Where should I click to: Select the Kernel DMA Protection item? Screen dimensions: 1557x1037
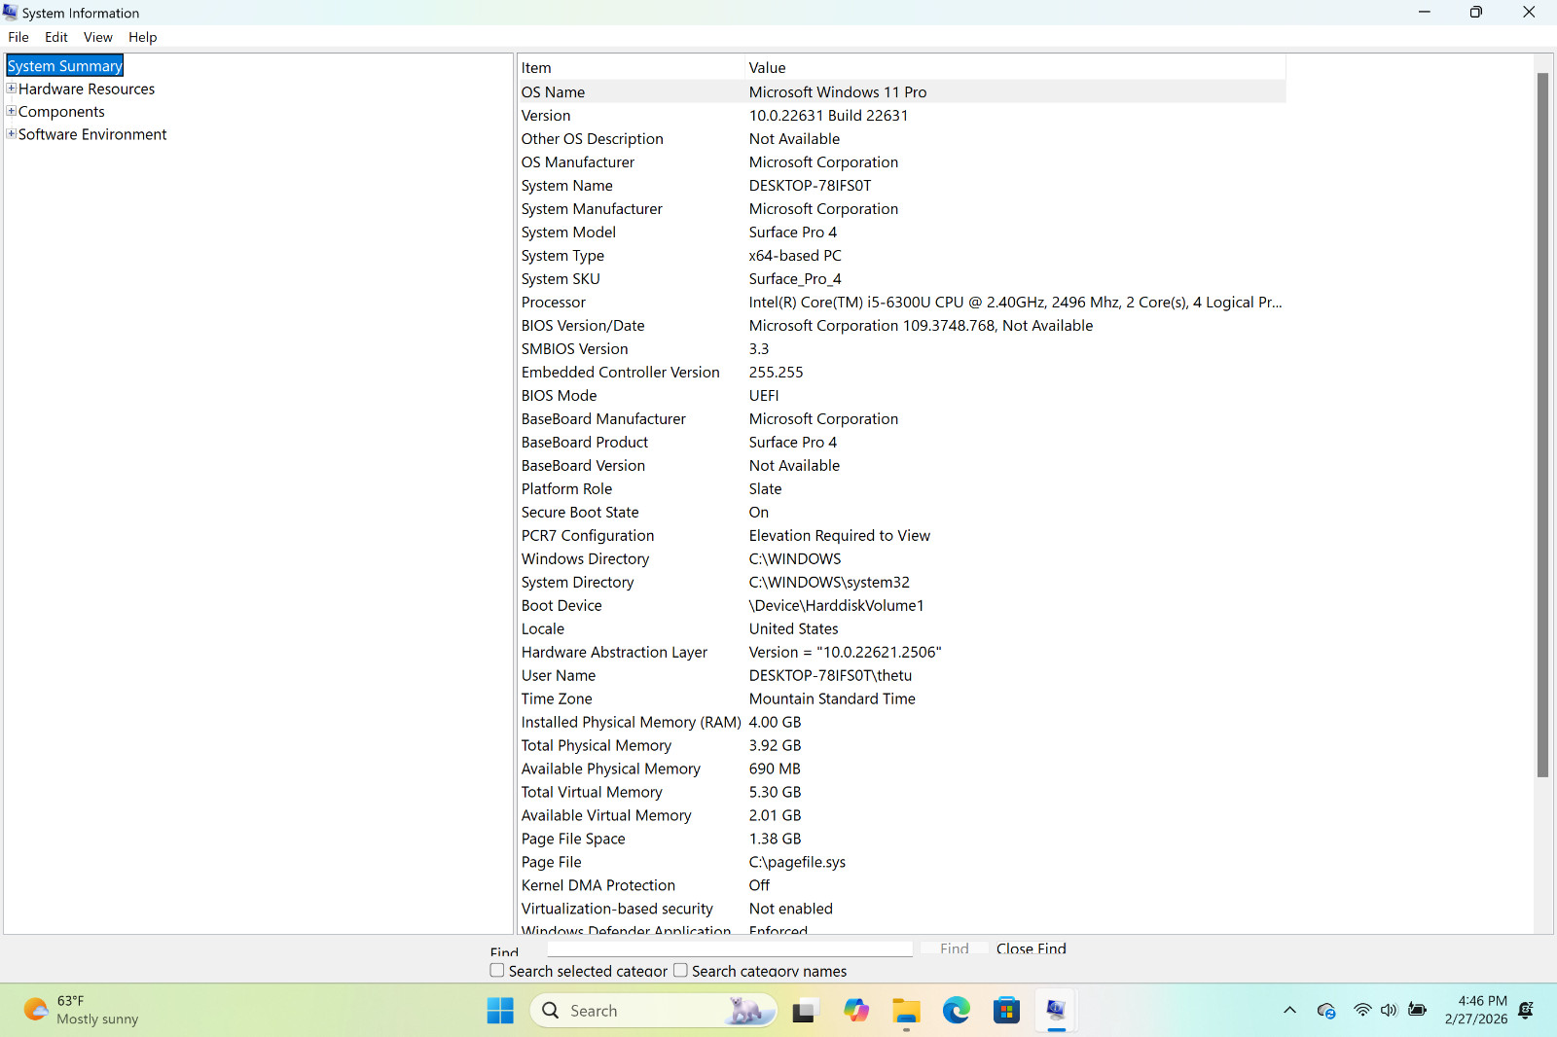click(x=598, y=886)
